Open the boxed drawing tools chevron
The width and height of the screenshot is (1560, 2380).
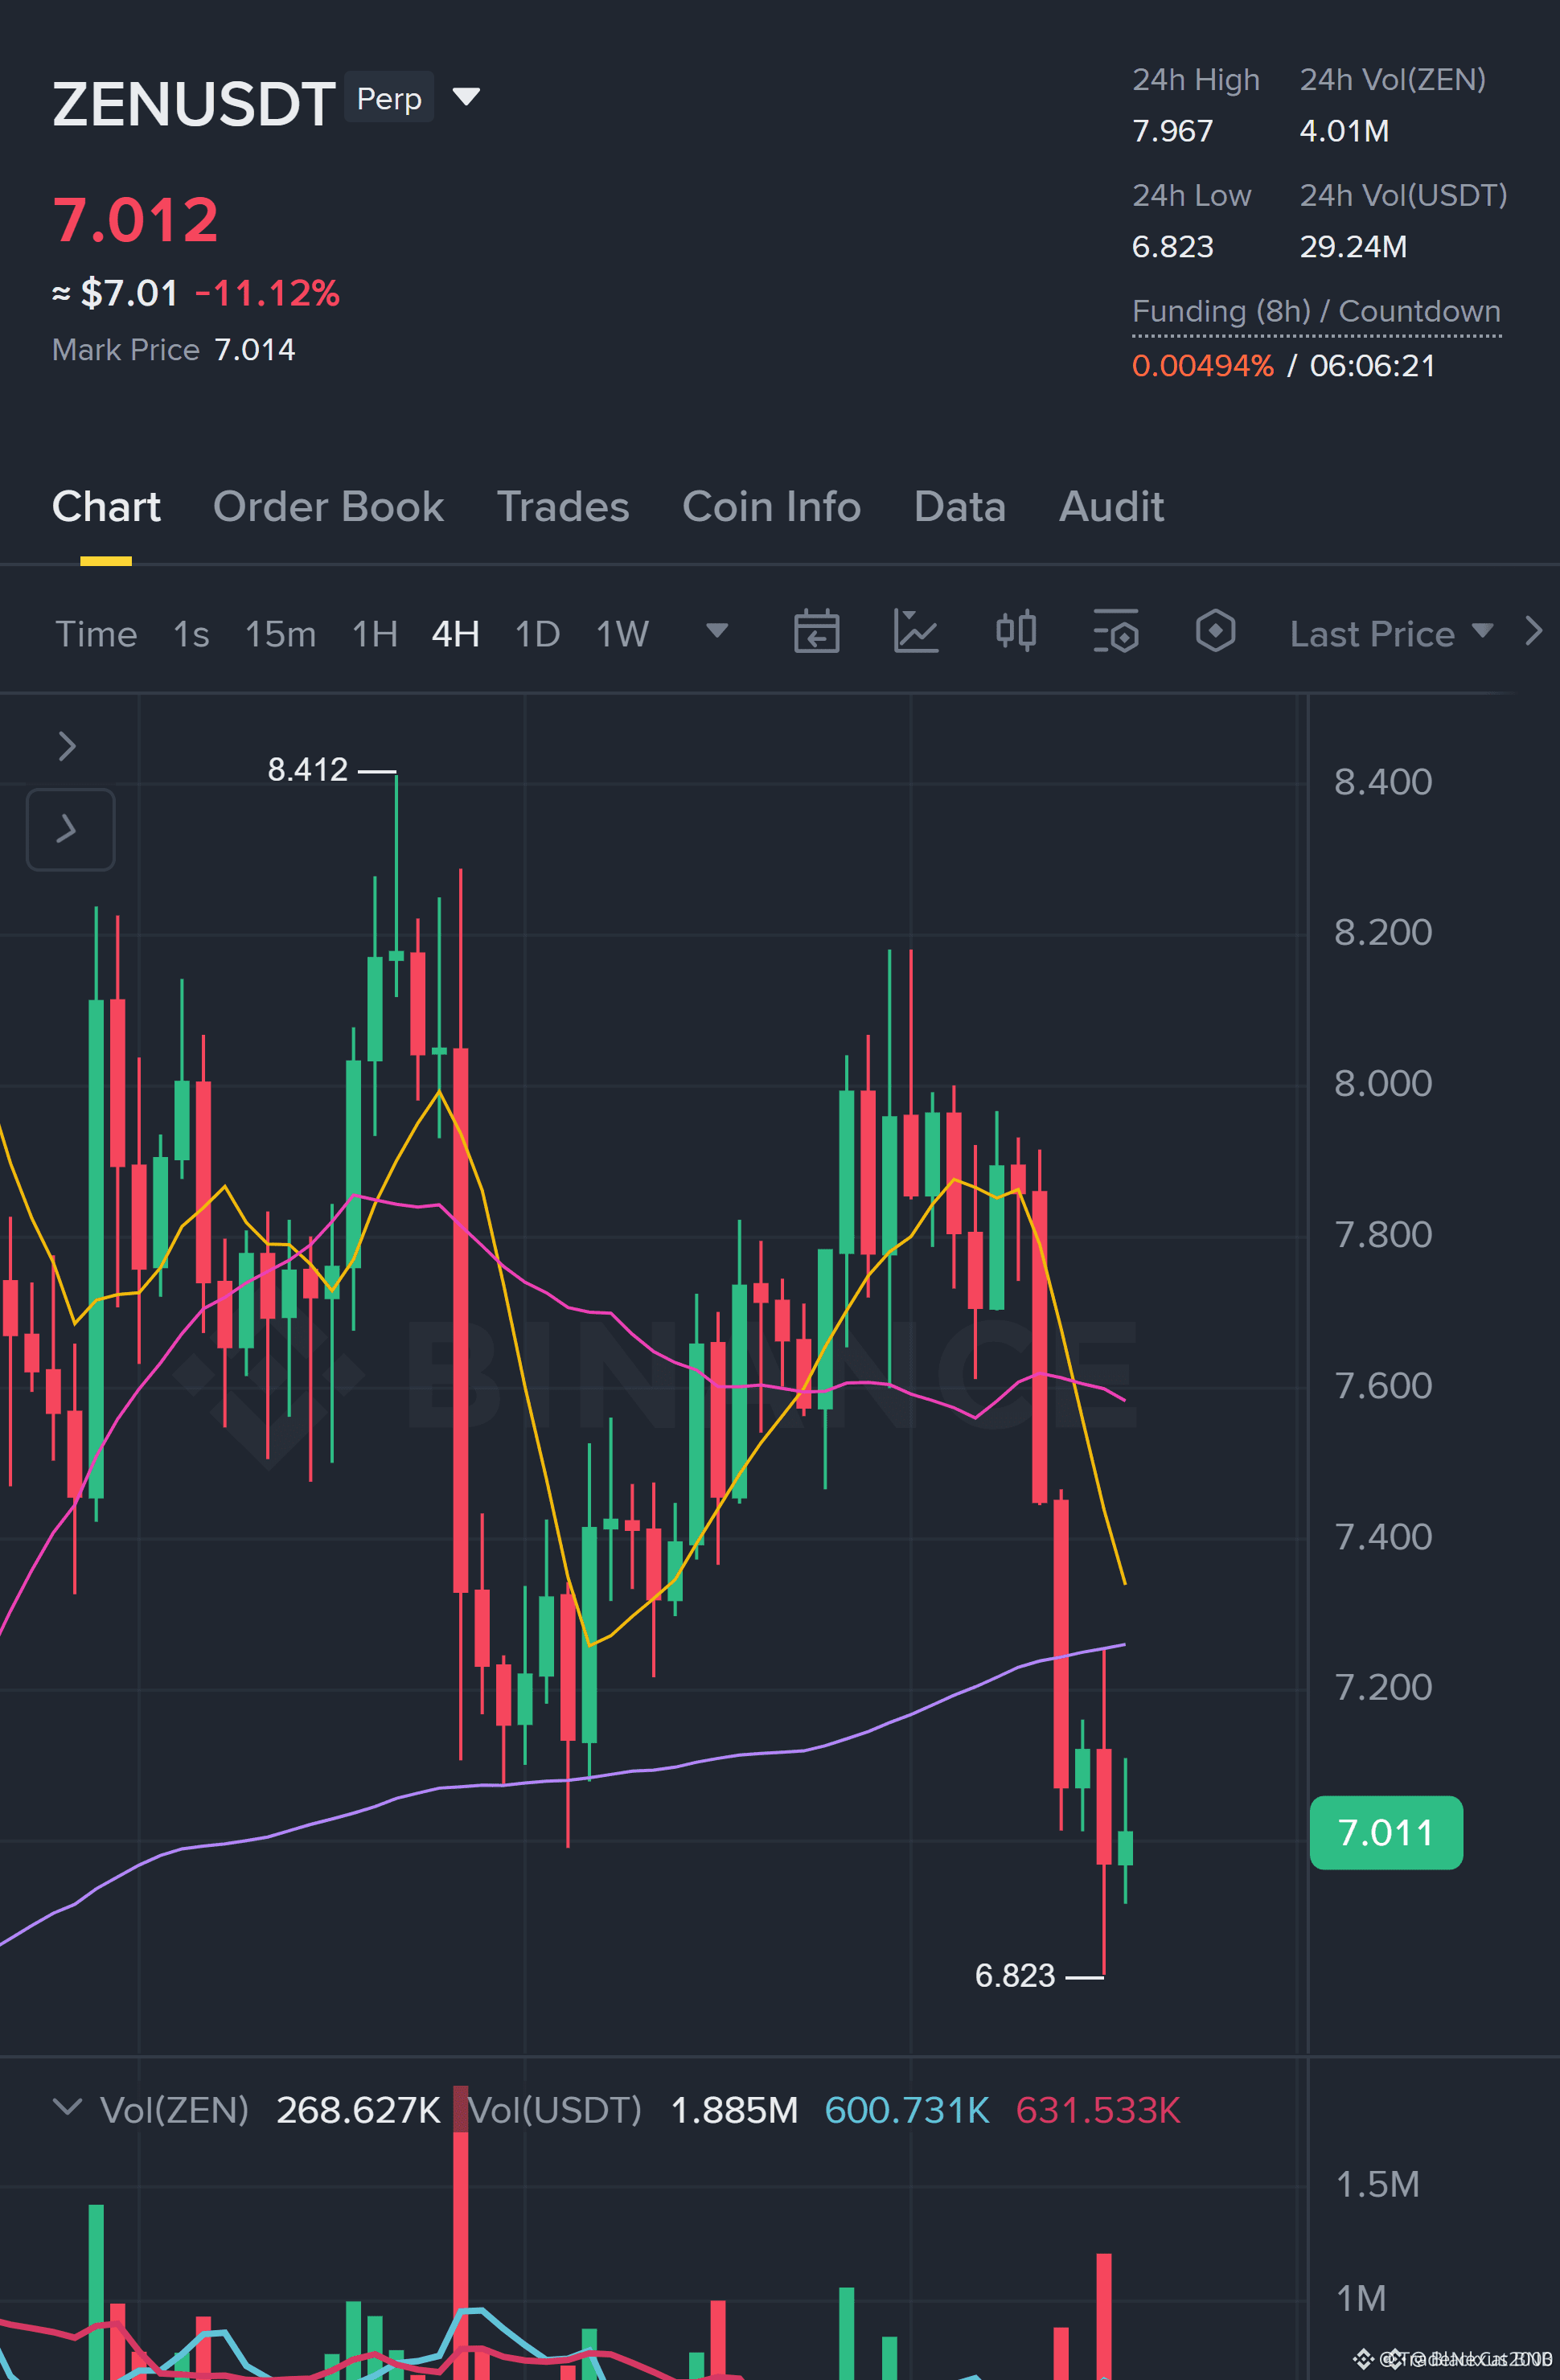click(70, 829)
